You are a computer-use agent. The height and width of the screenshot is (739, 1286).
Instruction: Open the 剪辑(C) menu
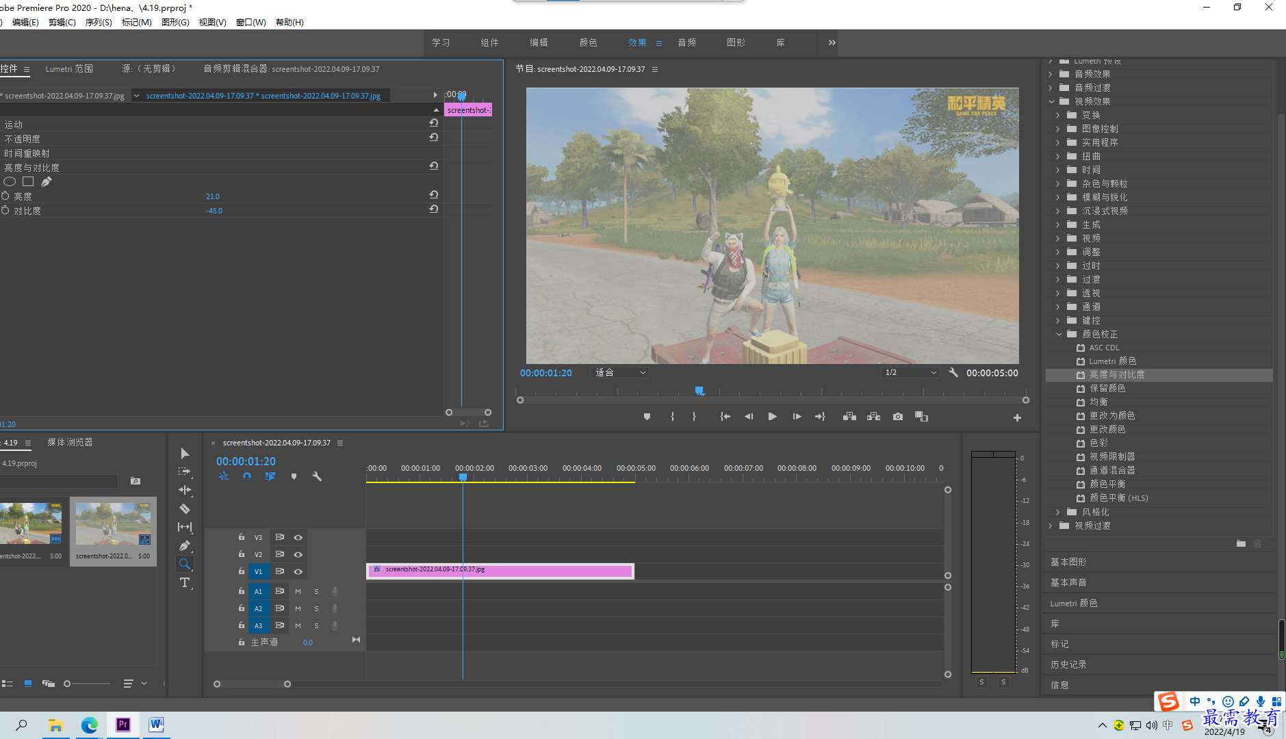[x=62, y=23]
